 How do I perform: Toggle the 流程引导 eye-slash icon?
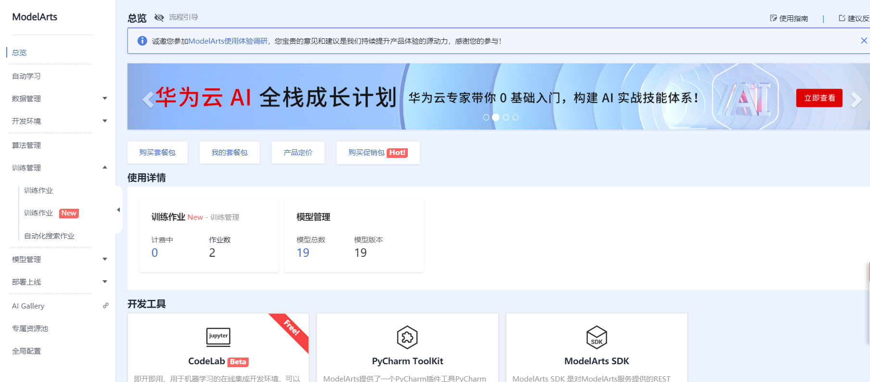coord(159,18)
